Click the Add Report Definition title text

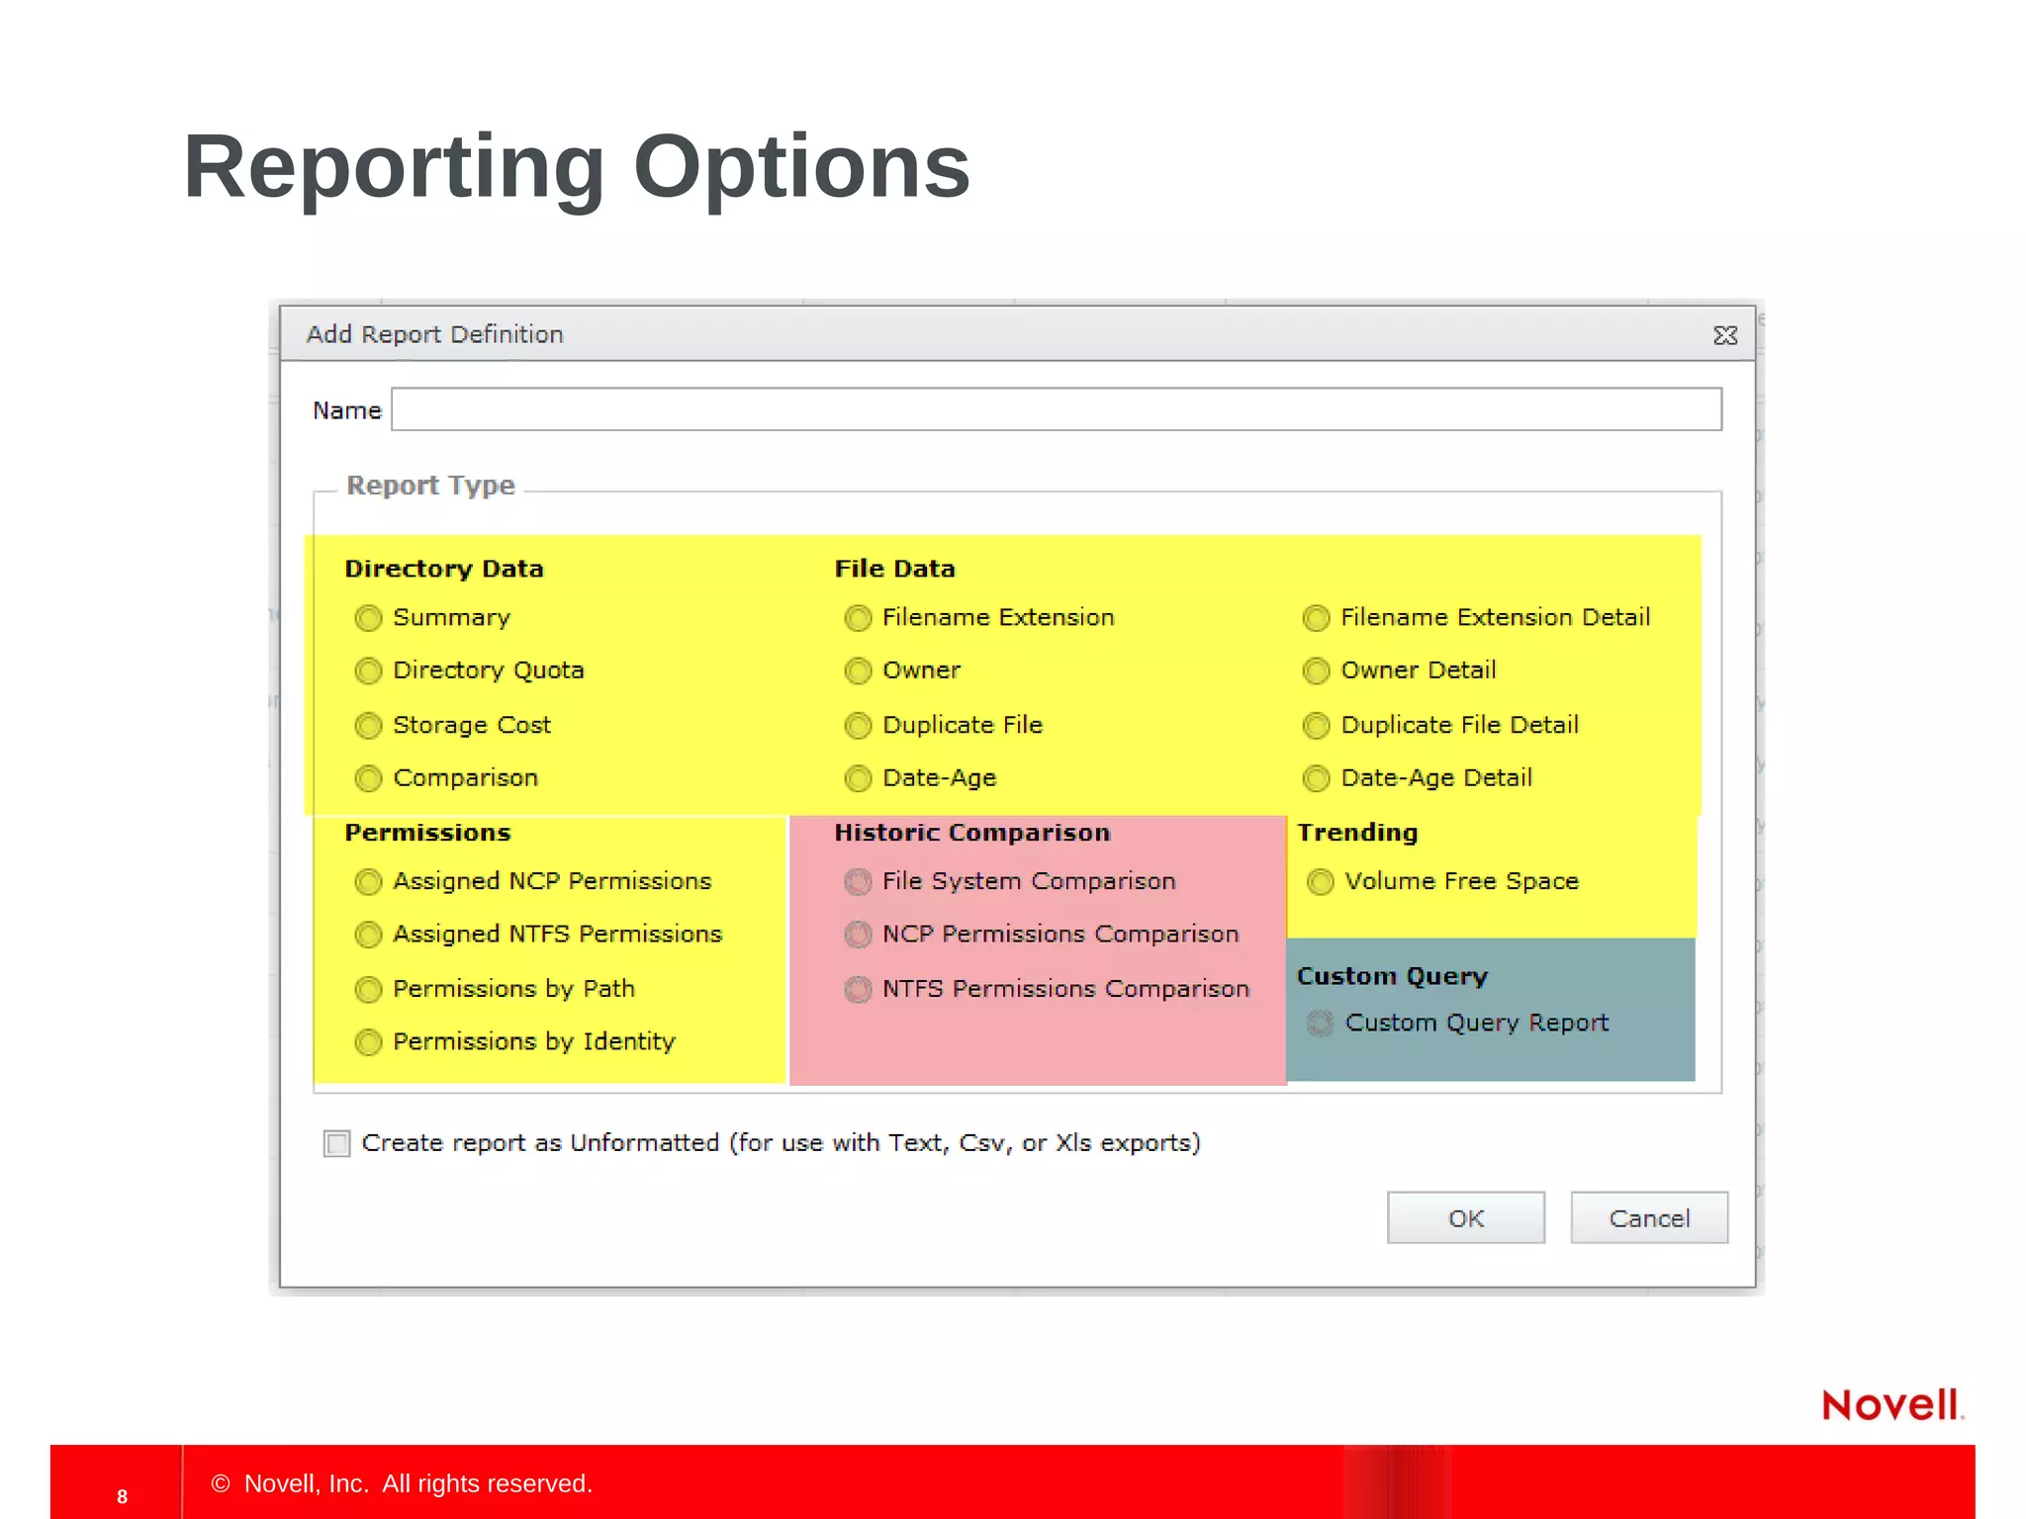click(434, 334)
